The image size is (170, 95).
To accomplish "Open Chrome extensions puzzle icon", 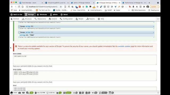I will [144, 7].
